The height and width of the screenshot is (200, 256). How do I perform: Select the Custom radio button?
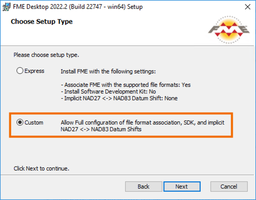(x=20, y=122)
